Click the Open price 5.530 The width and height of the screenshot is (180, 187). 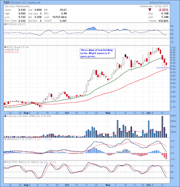[x=22, y=10]
